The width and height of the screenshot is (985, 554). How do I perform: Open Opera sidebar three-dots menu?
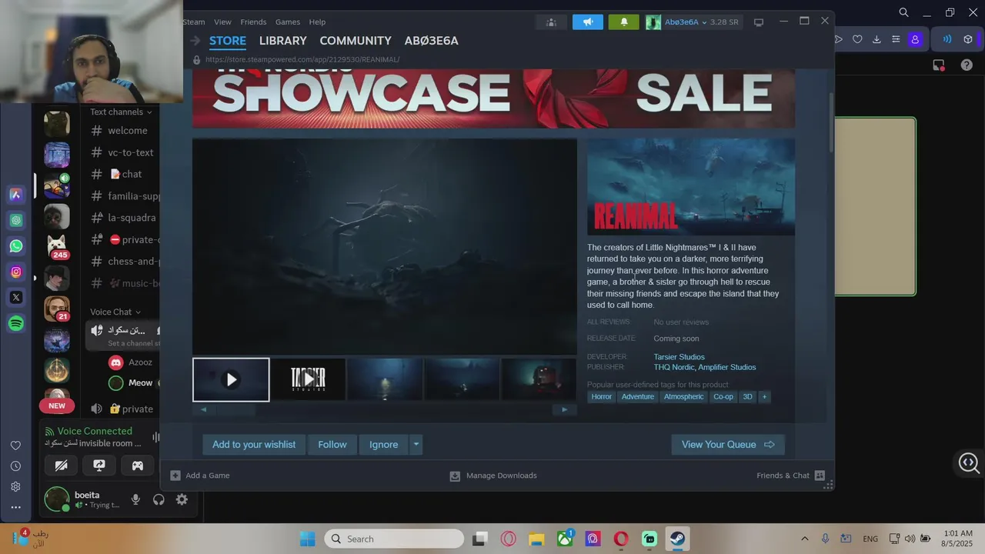pos(15,507)
